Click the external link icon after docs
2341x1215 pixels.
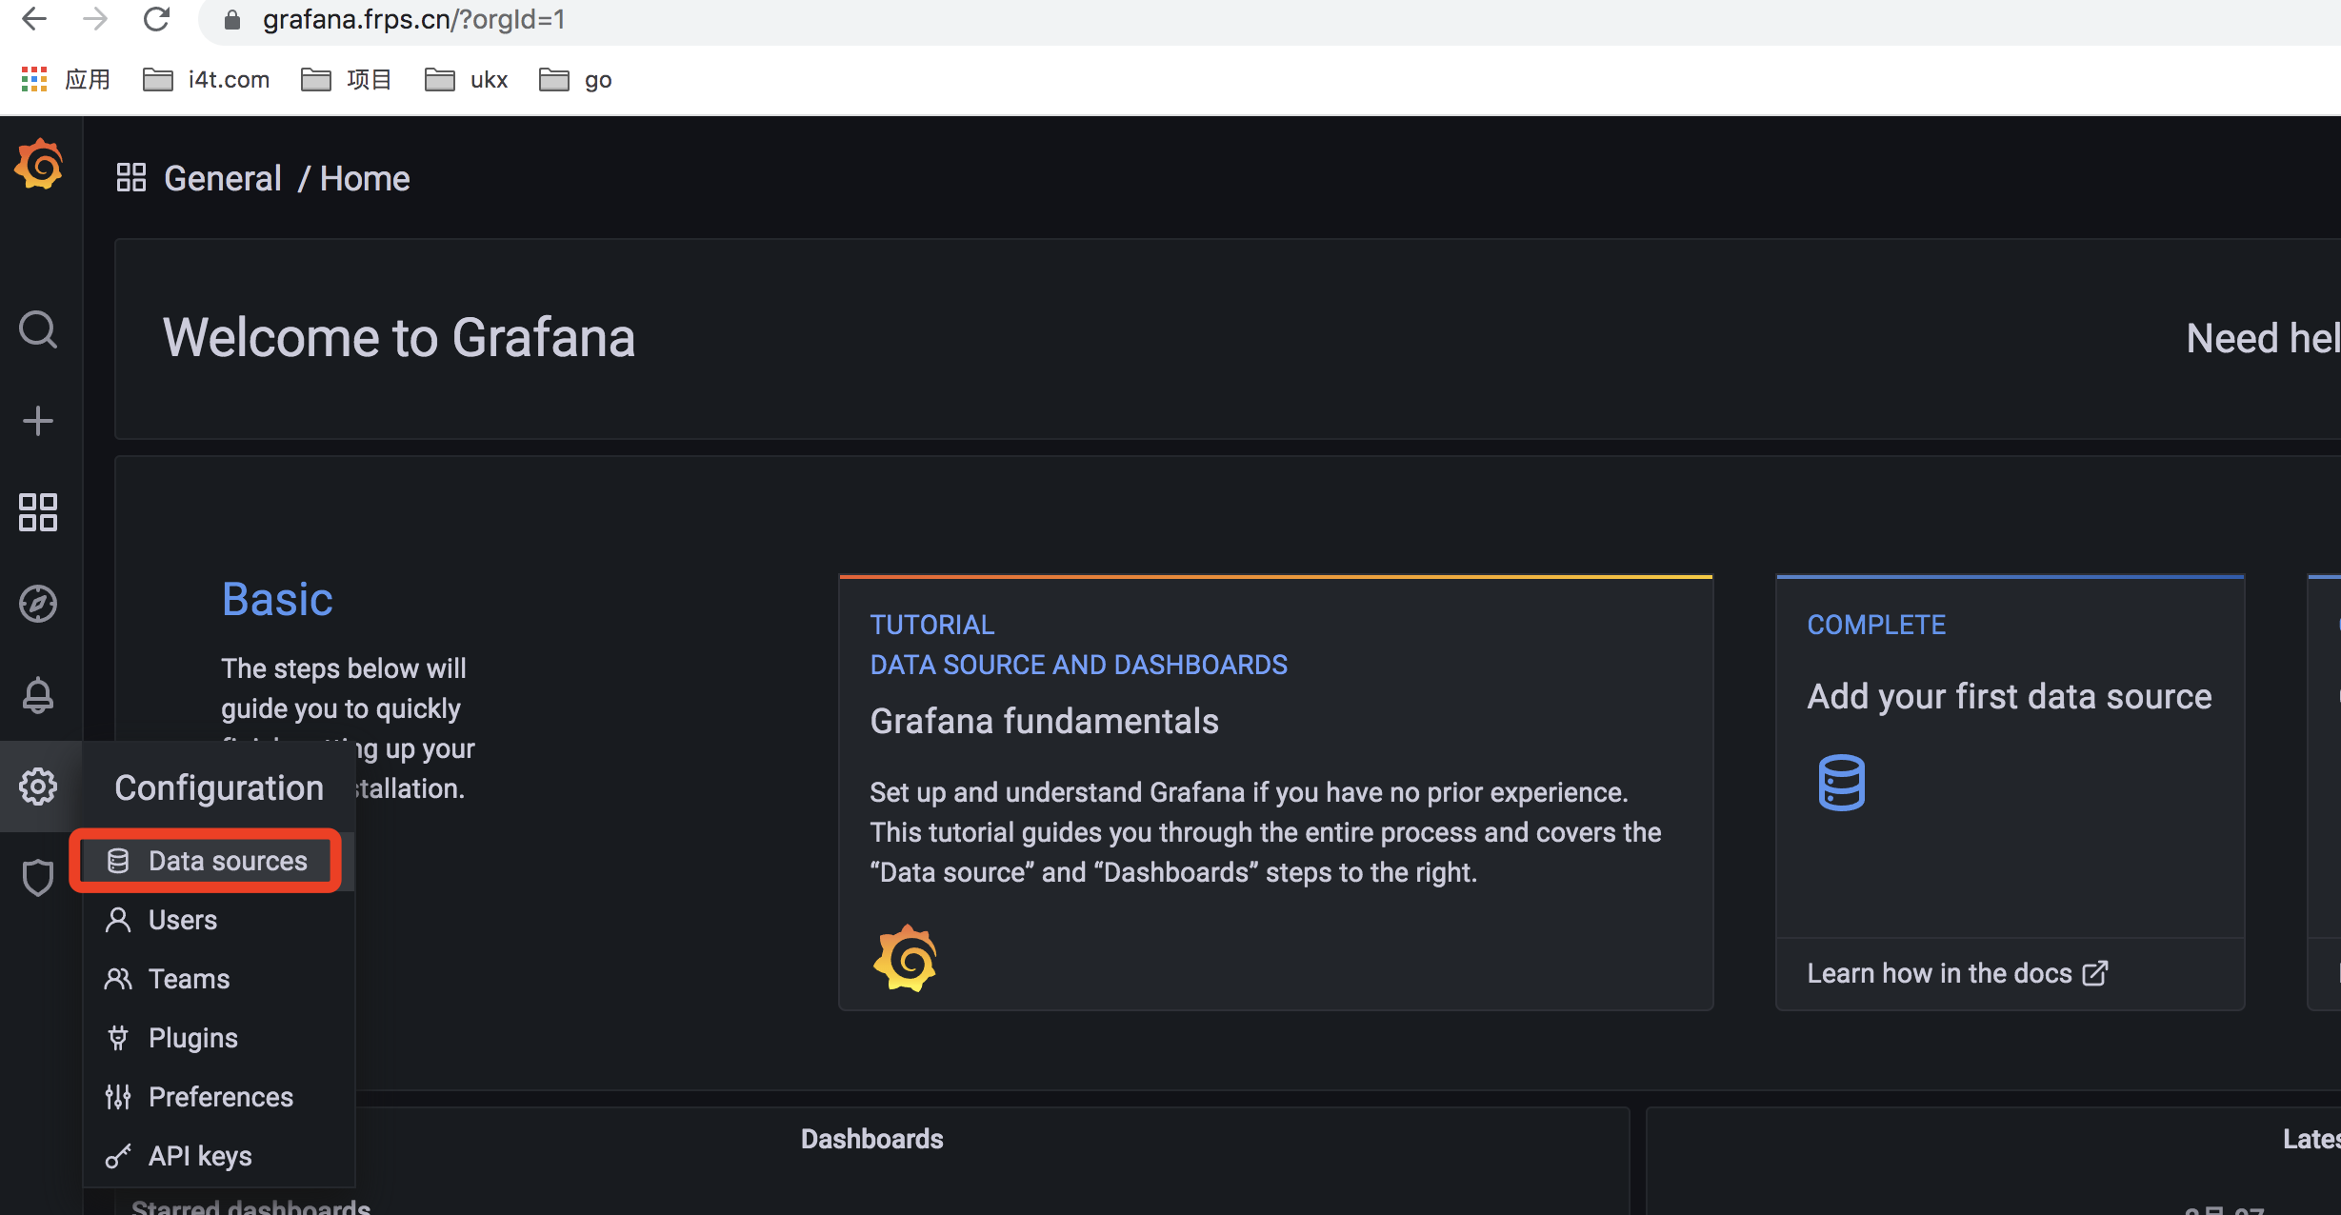point(2095,973)
